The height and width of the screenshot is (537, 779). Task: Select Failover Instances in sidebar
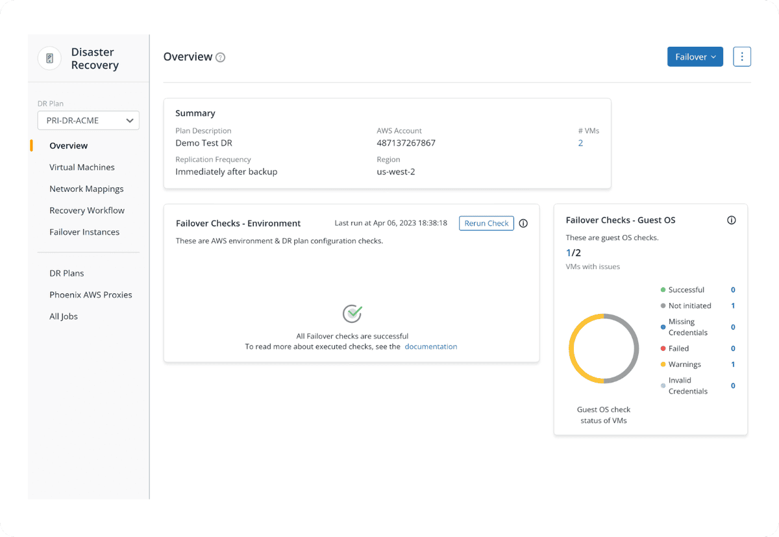click(84, 232)
